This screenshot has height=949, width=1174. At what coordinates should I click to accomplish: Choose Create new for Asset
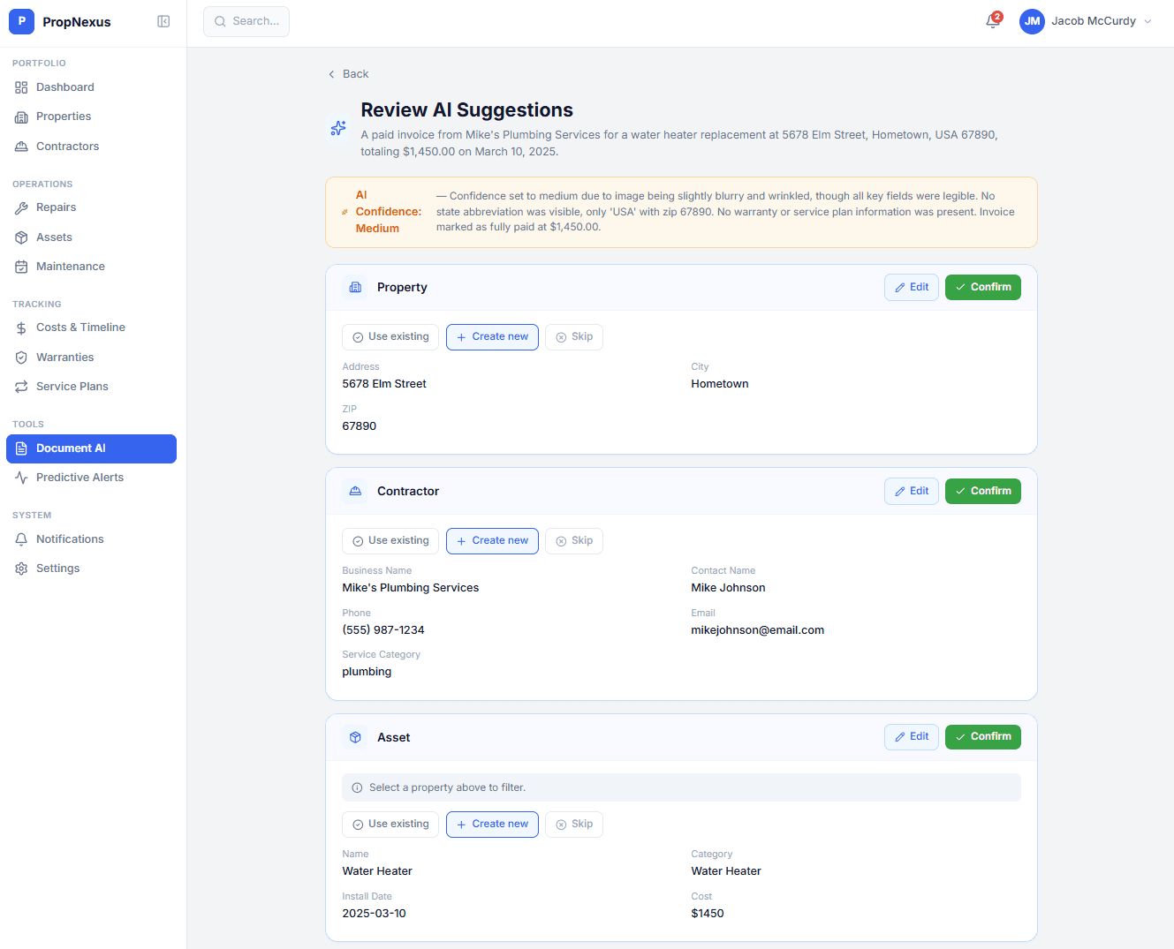pos(492,825)
